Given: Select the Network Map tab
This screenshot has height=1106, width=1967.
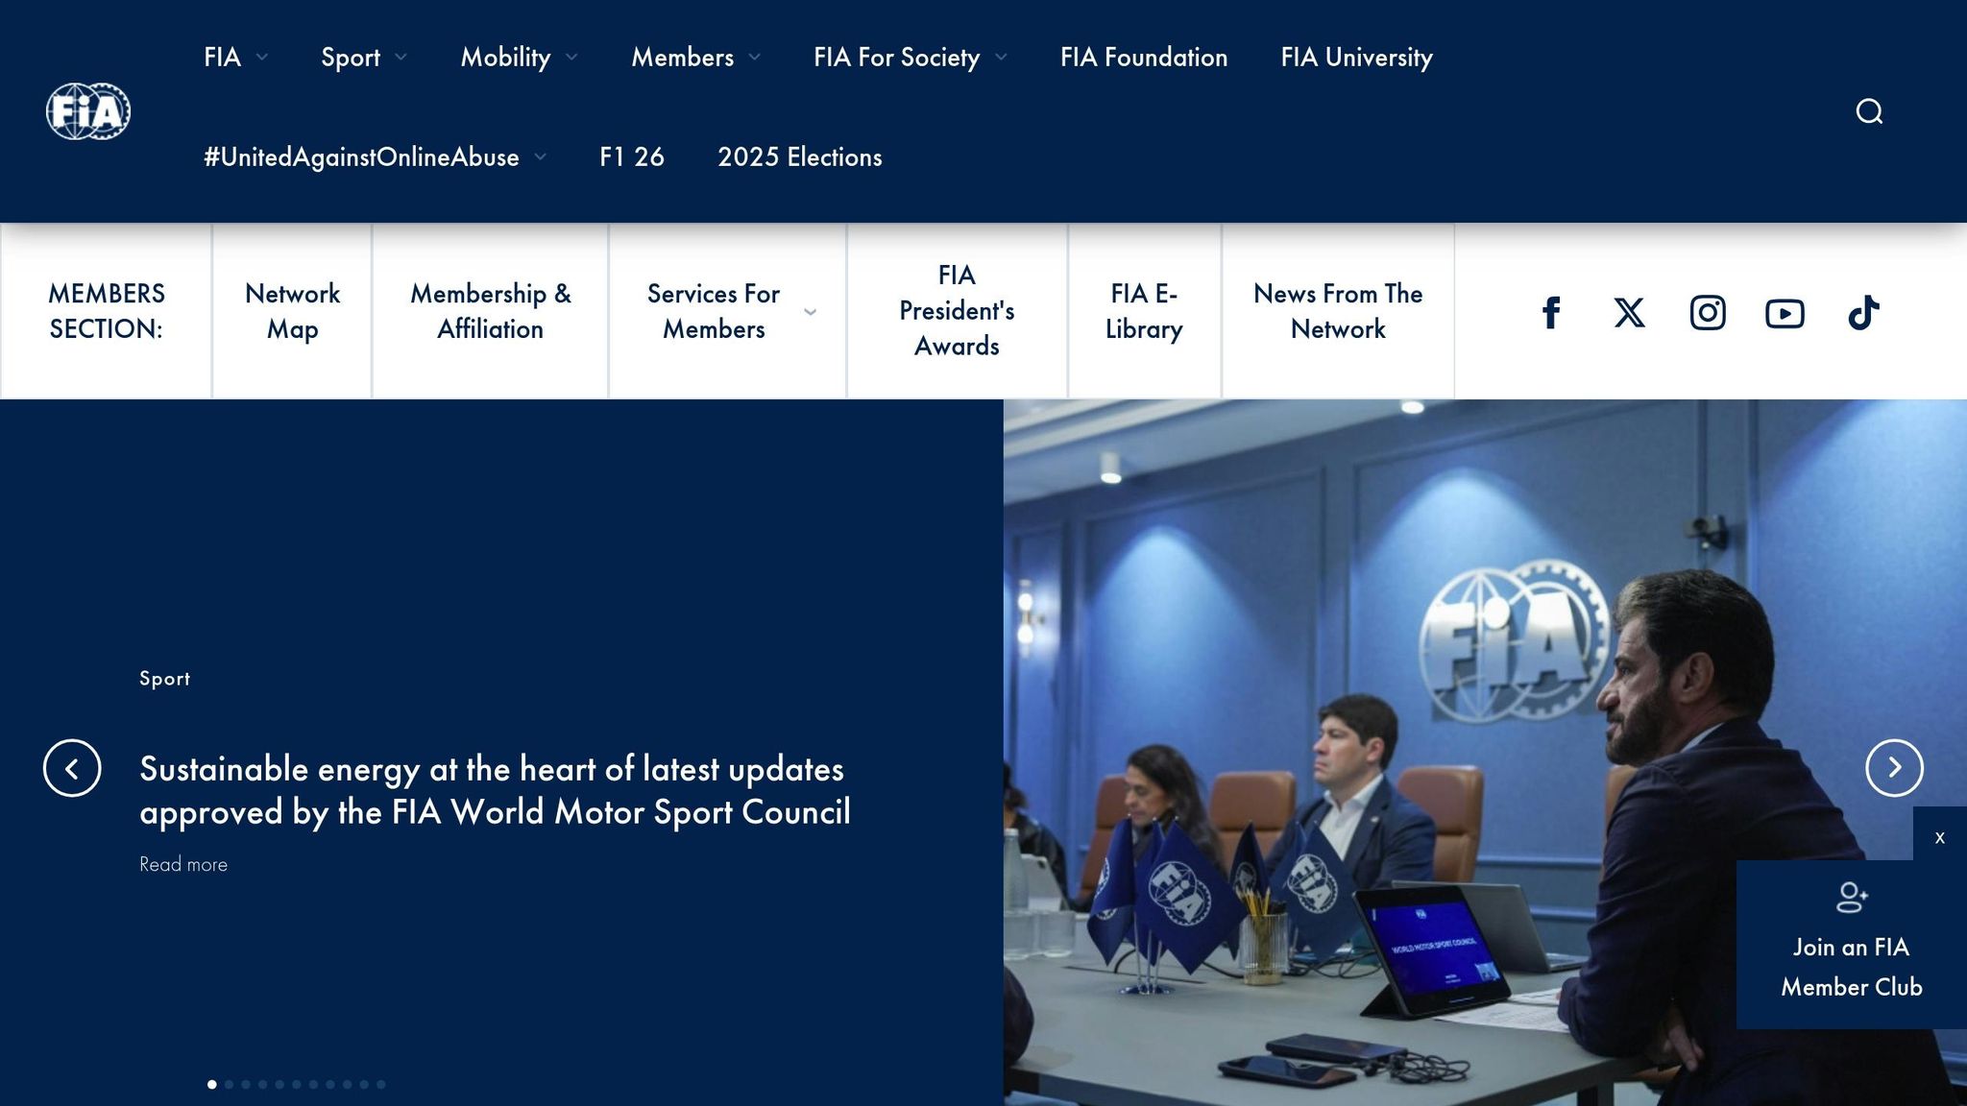Looking at the screenshot, I should pyautogui.click(x=292, y=311).
